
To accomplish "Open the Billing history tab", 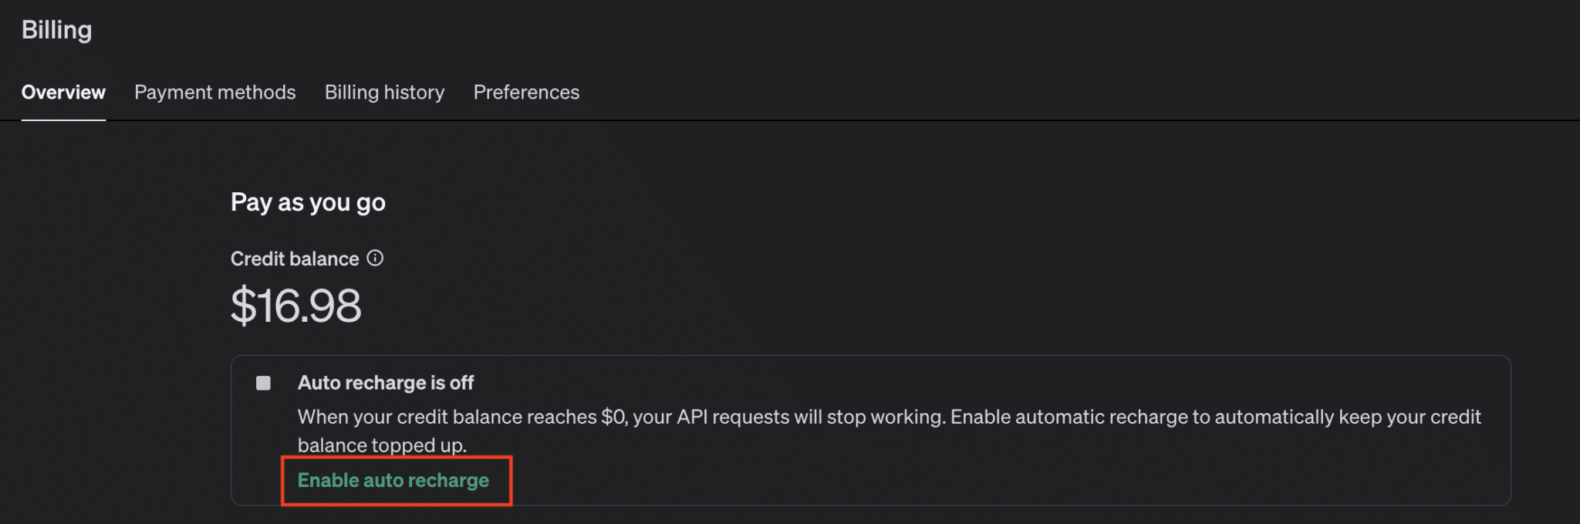I will click(384, 93).
